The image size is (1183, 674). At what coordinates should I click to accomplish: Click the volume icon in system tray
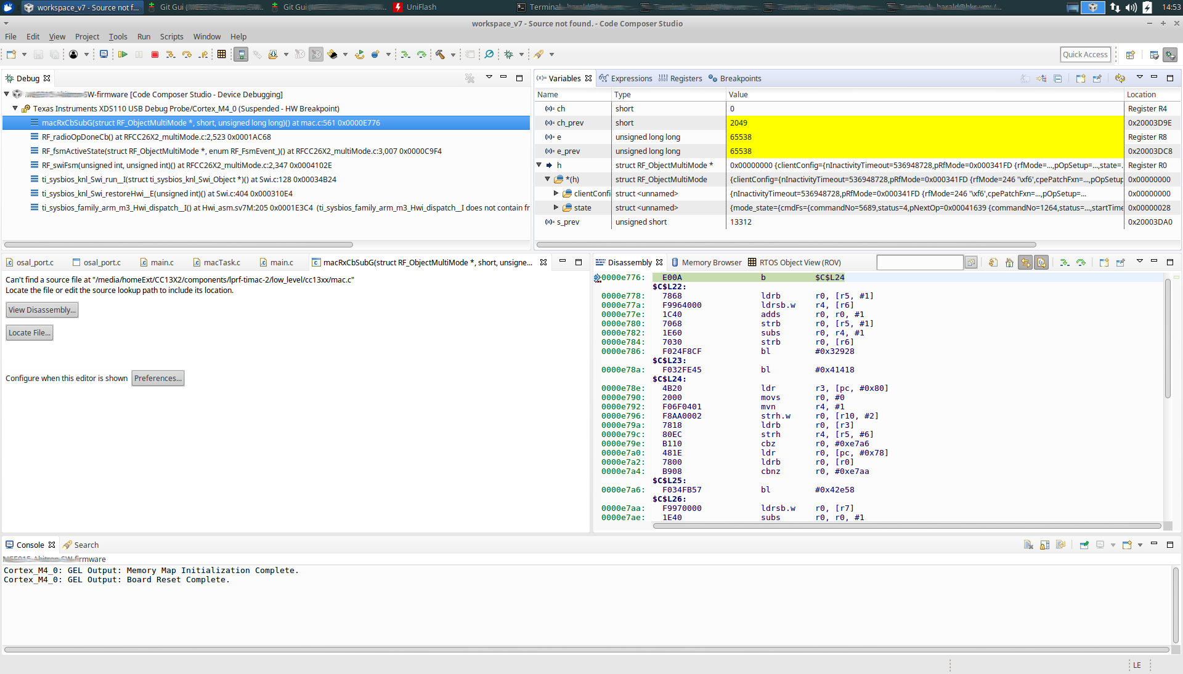[1131, 7]
